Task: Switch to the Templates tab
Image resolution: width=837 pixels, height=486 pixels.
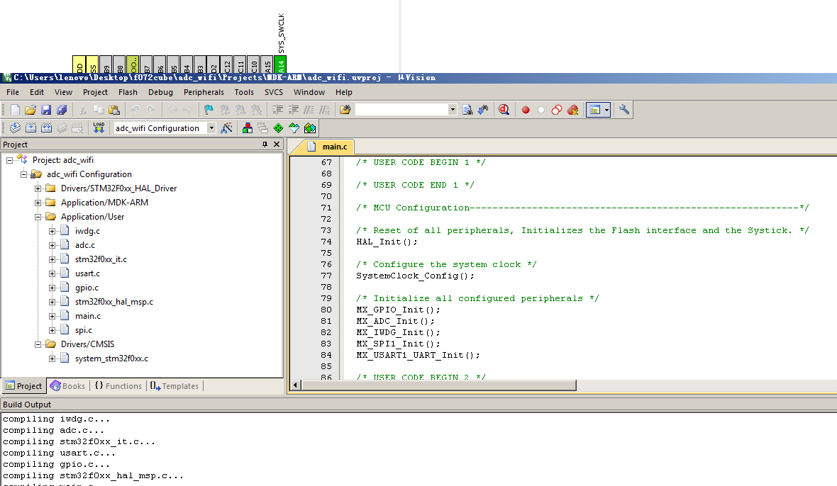Action: (x=174, y=386)
